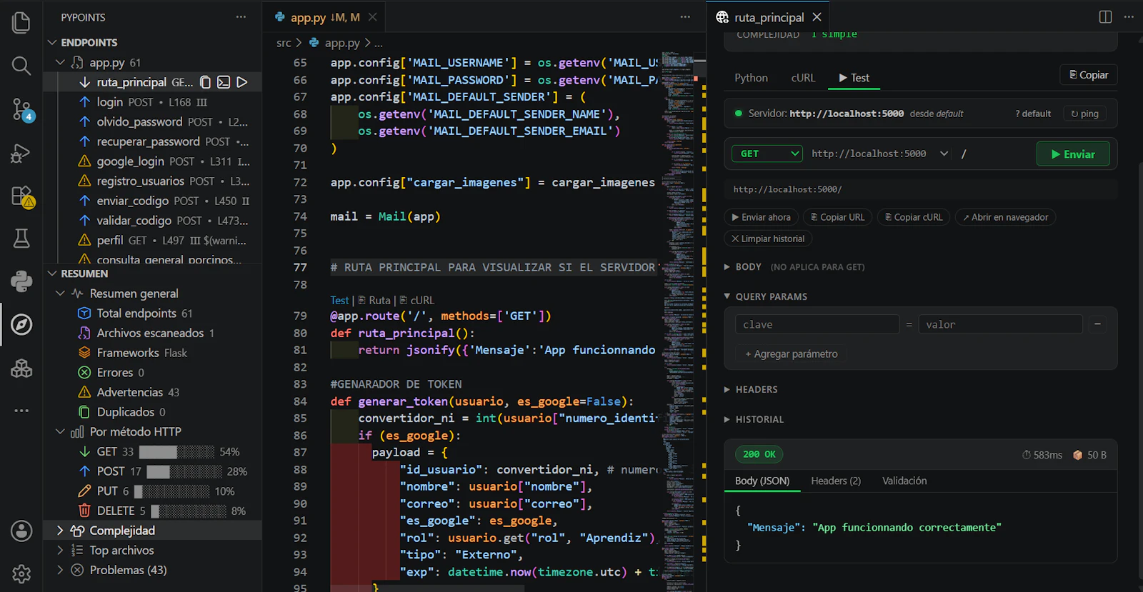Collapse the app.py 61 tree node
The height and width of the screenshot is (592, 1143).
point(61,63)
